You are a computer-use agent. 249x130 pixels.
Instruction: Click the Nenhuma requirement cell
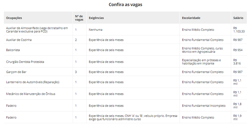[95, 30]
